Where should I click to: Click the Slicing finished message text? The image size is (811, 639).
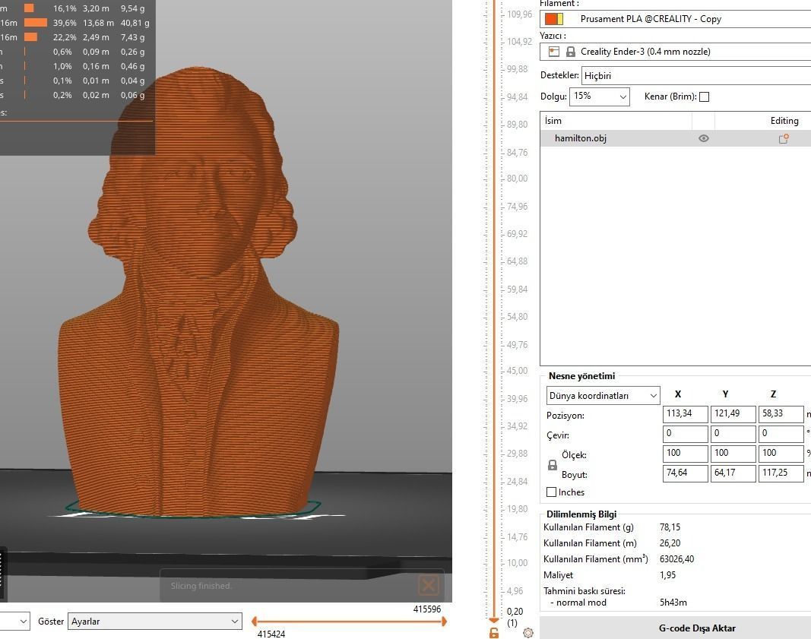tap(201, 586)
